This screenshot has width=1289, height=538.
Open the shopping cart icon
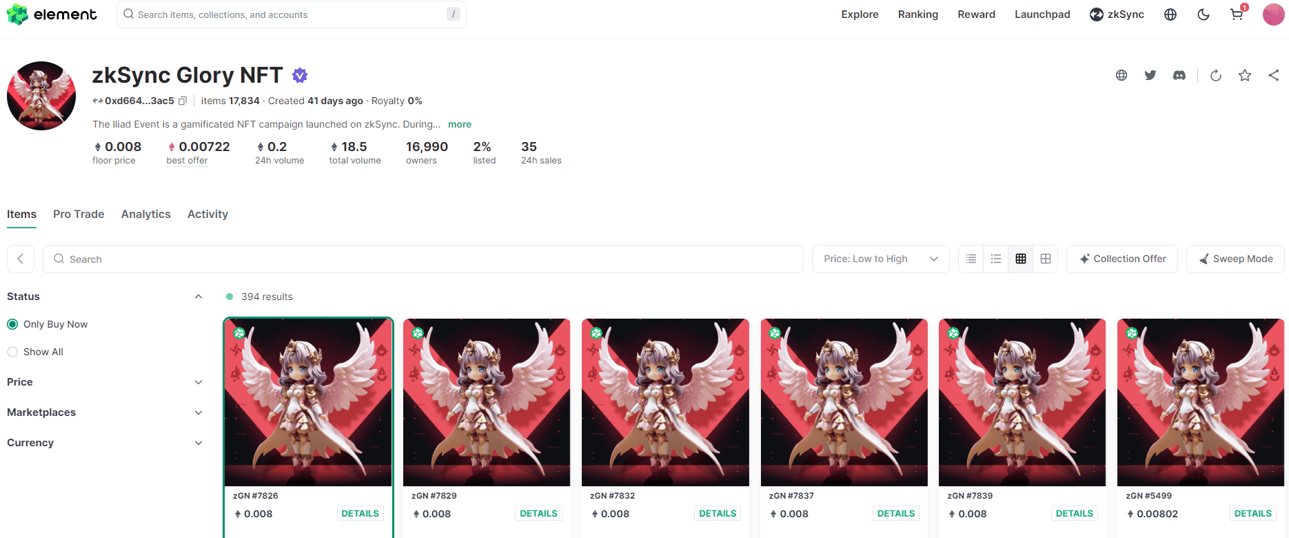point(1237,14)
